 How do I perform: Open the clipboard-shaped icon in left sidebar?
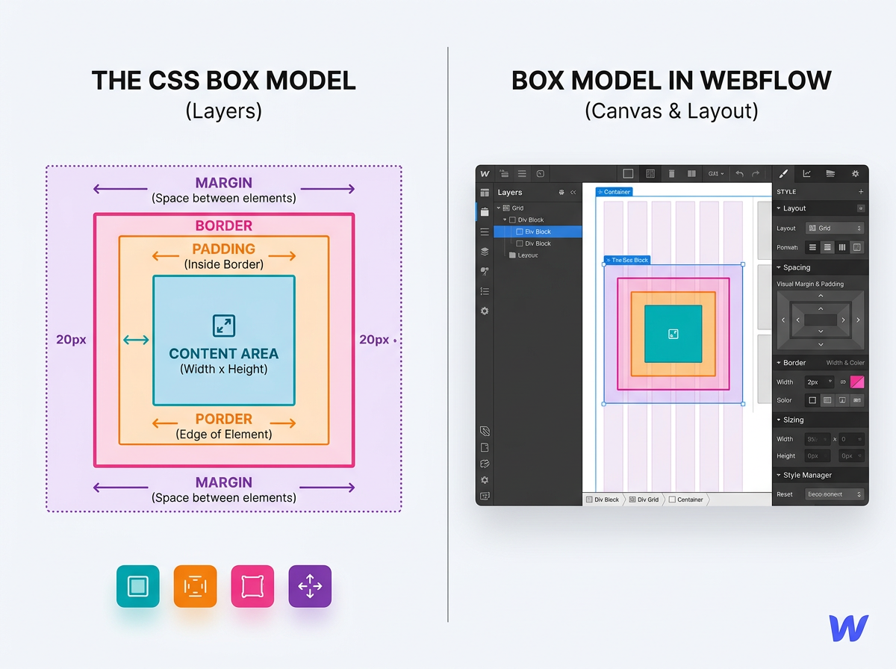click(x=485, y=212)
